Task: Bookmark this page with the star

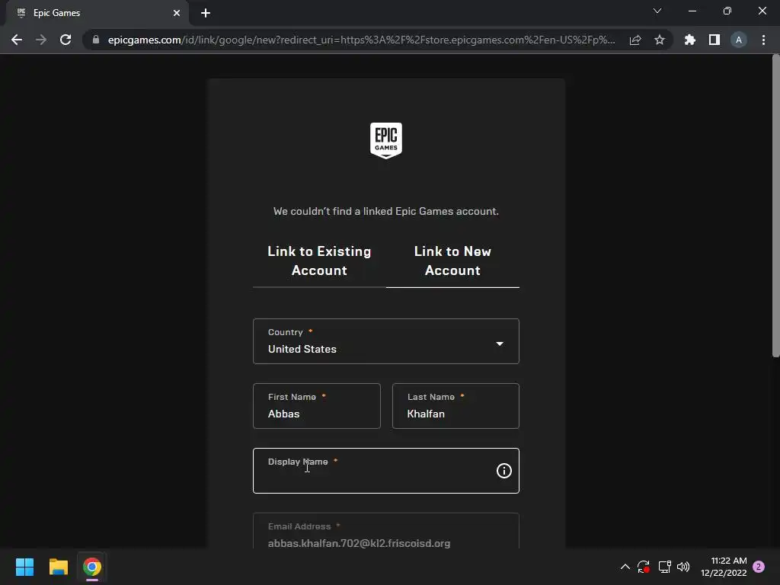Action: tap(659, 40)
